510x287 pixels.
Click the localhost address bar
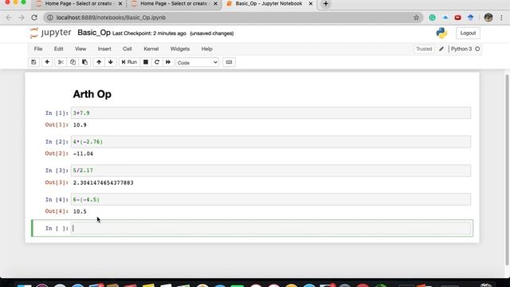click(x=228, y=18)
